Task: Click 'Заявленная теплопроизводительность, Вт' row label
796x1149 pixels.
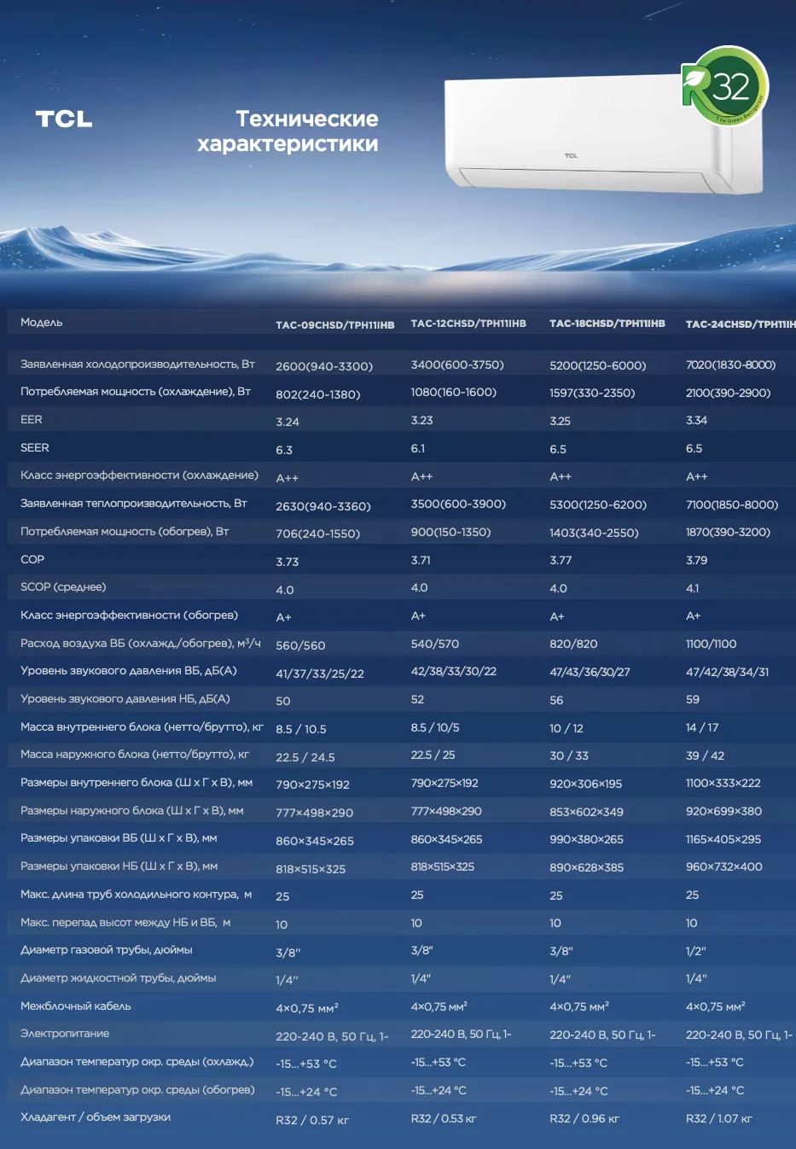Action: tap(134, 504)
